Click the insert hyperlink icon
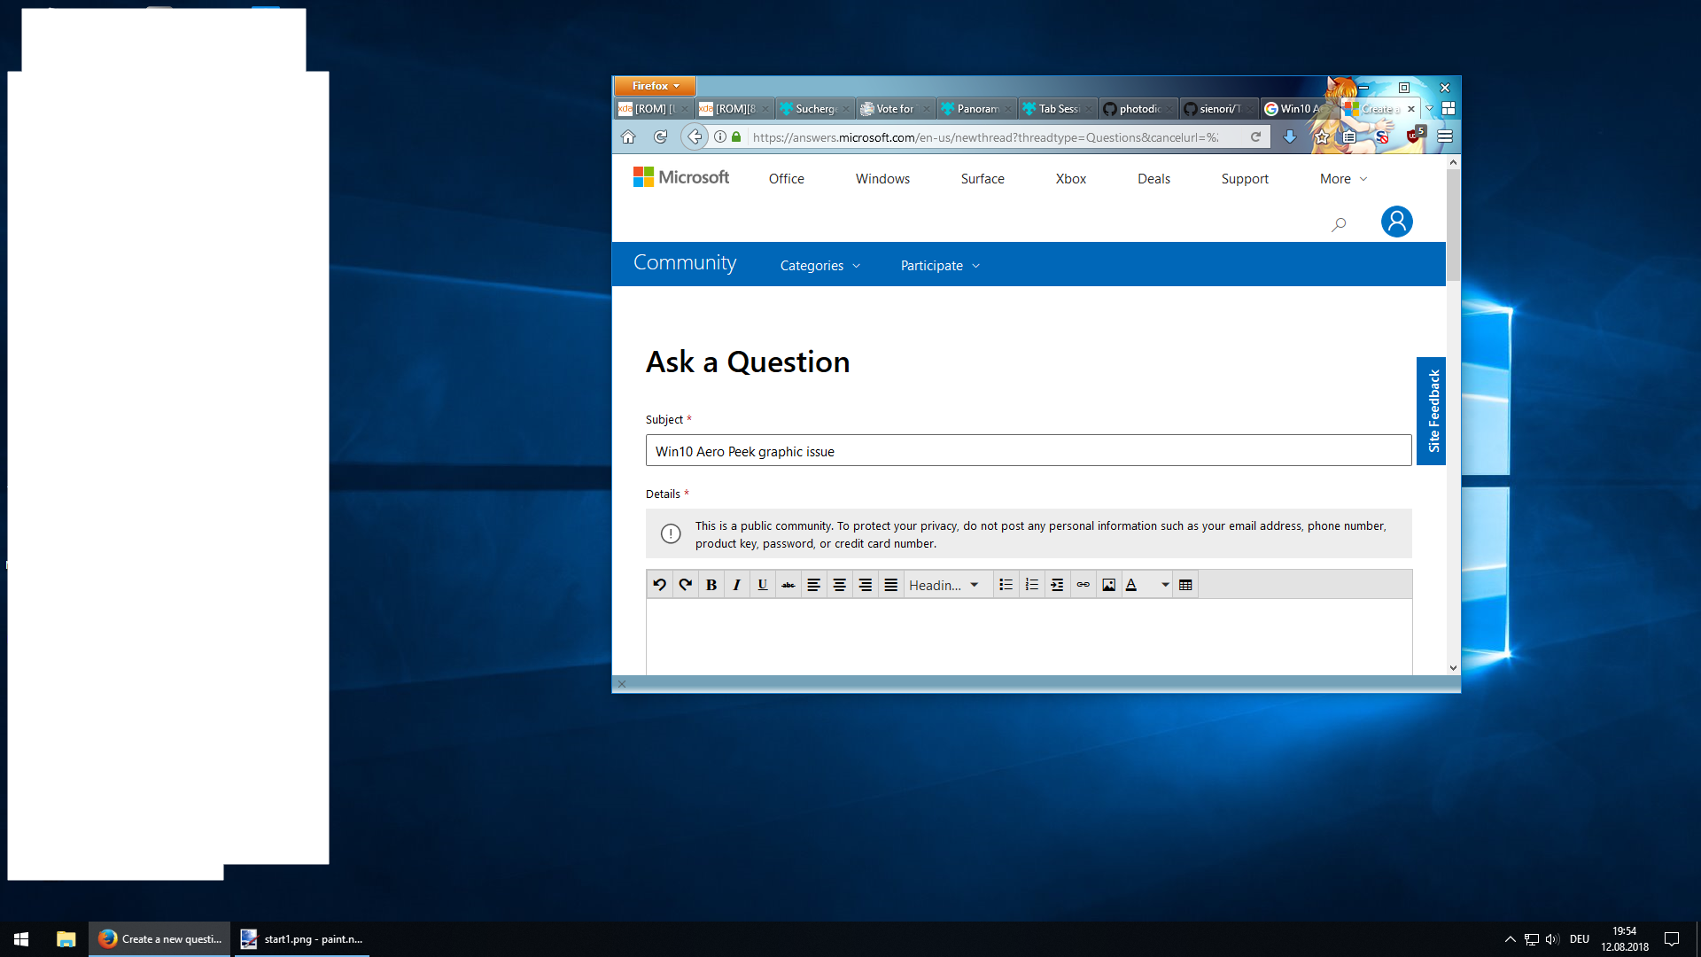The height and width of the screenshot is (957, 1701). [1083, 585]
